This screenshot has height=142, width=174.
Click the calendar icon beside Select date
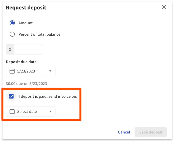12,111
